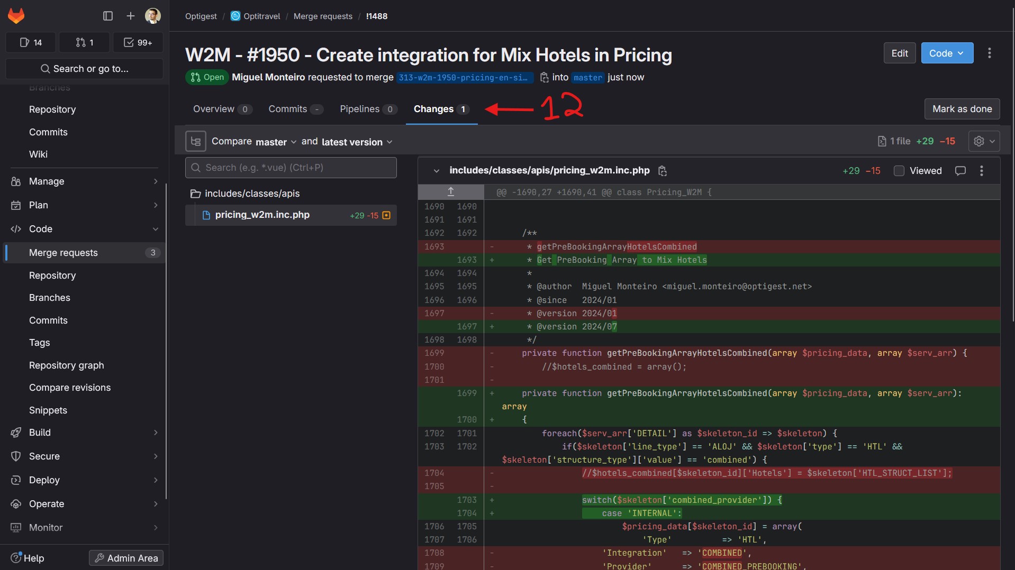The width and height of the screenshot is (1015, 570).
Task: Open diff preferences gear dropdown
Action: 984,141
